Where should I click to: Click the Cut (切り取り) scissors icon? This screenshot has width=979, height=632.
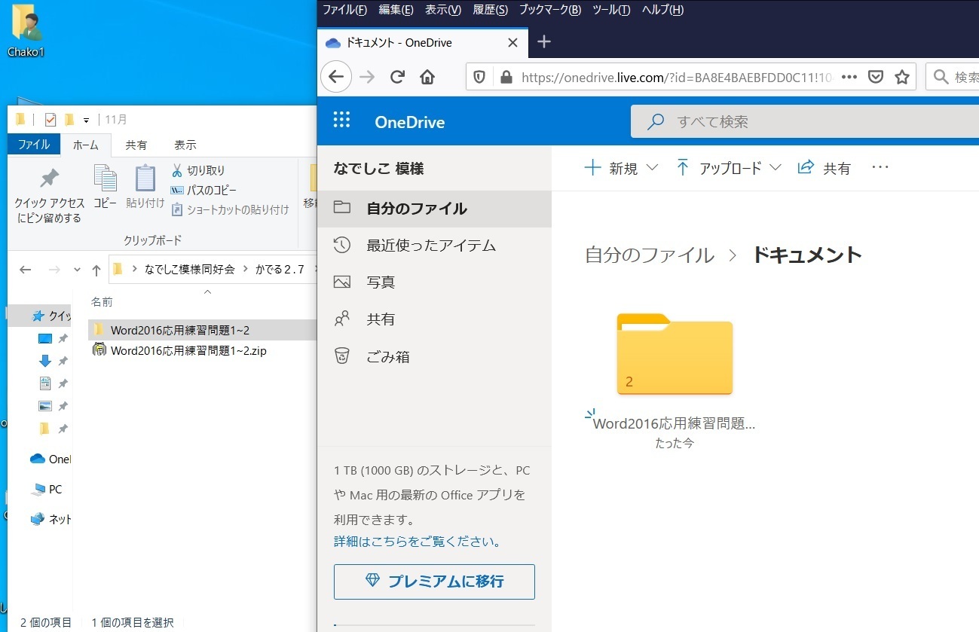click(x=178, y=170)
